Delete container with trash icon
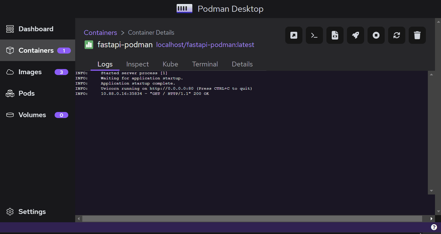 coord(417,35)
